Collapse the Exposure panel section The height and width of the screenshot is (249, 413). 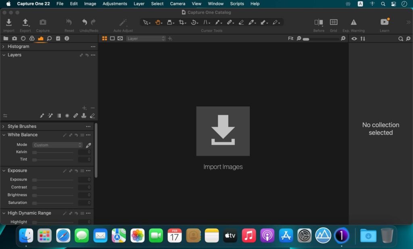pyautogui.click(x=3, y=170)
